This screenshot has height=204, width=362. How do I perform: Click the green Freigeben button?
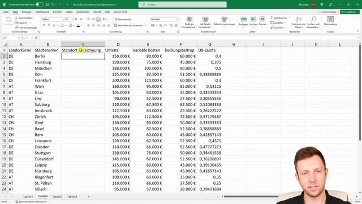pos(350,12)
